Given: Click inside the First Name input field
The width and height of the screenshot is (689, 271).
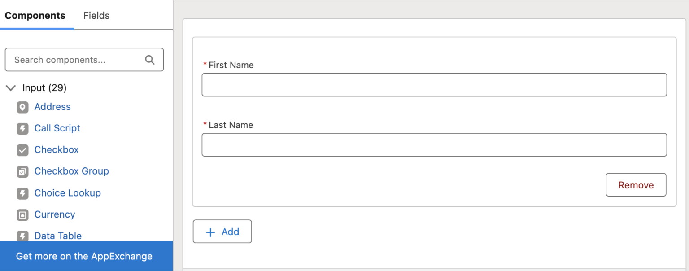Looking at the screenshot, I should coord(434,85).
